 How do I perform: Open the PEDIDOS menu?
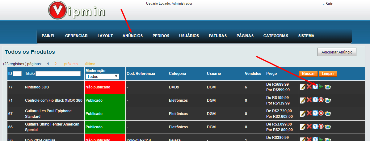click(161, 36)
